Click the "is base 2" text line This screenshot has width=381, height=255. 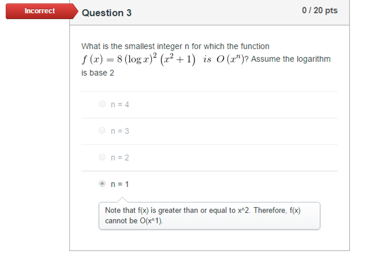coord(97,73)
